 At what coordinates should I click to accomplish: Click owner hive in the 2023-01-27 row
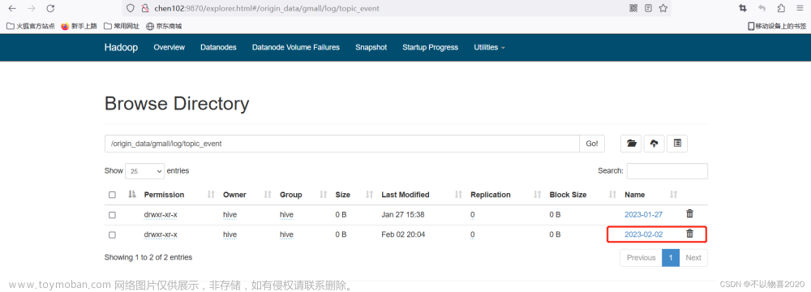click(230, 215)
